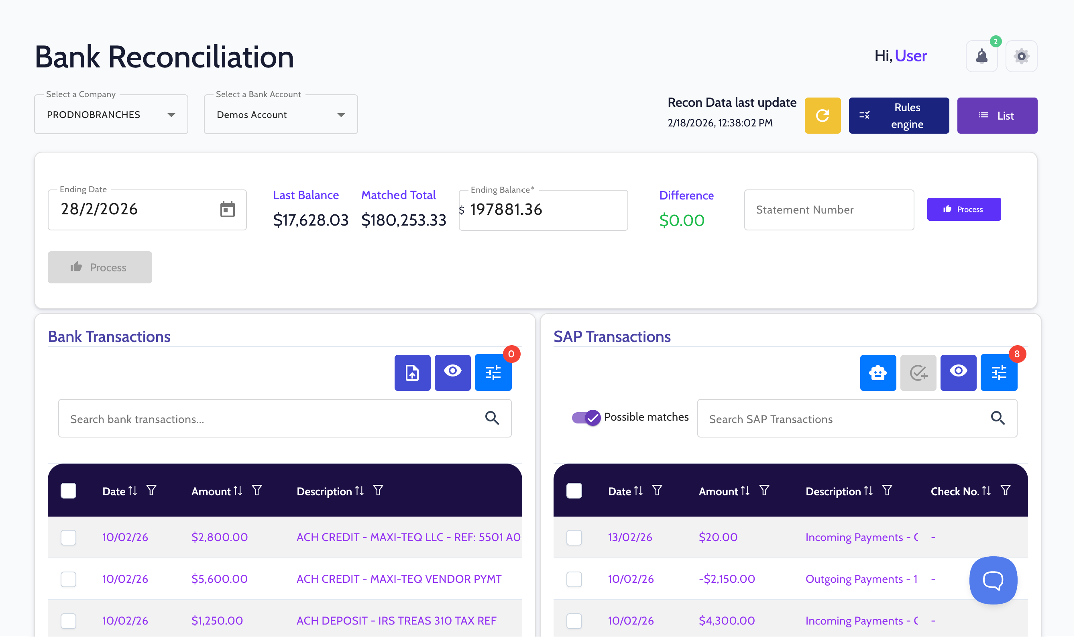This screenshot has width=1075, height=637.
Task: Expand the Select a Company dropdown
Action: [x=111, y=115]
